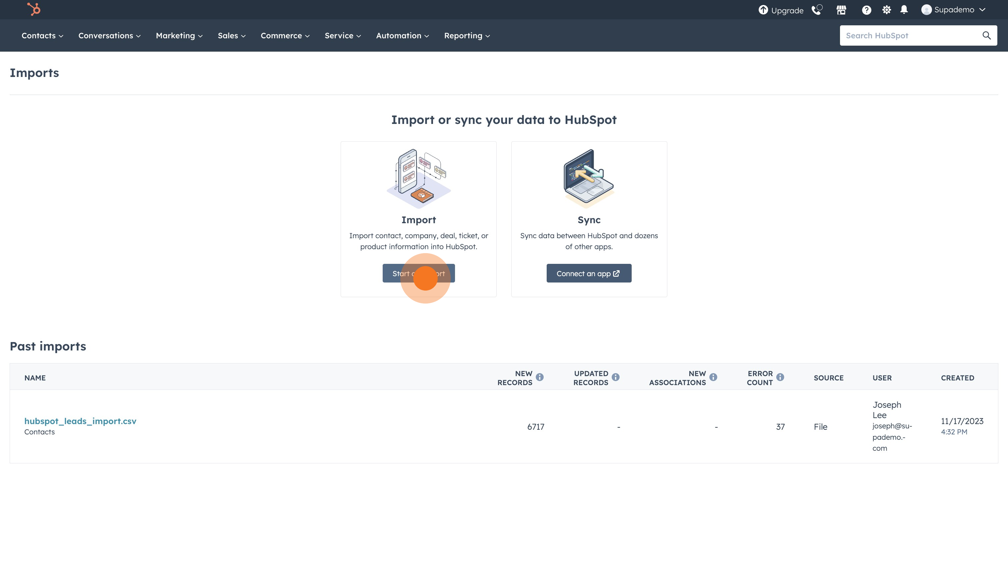Image resolution: width=1008 pixels, height=571 pixels.
Task: Click the Connect an app button
Action: pyautogui.click(x=589, y=274)
